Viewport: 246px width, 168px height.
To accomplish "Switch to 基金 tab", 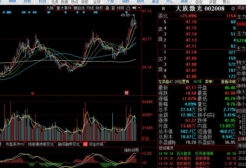I will click(155, 2).
